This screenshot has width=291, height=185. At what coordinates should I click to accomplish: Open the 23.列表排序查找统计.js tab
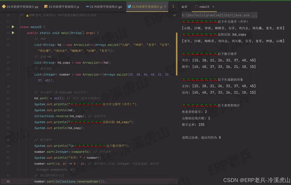coord(62,7)
